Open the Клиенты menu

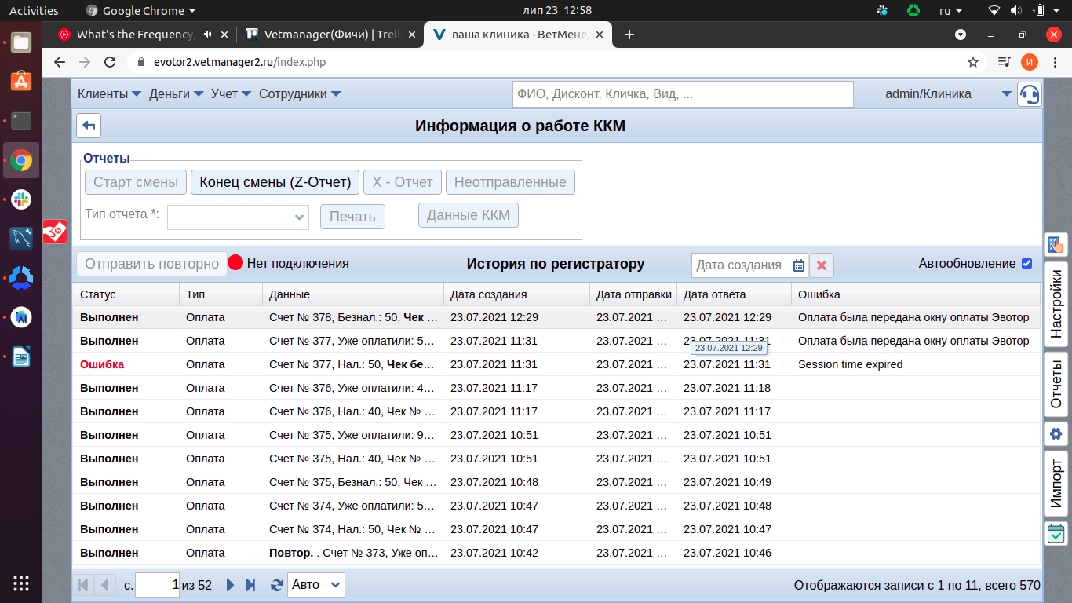(109, 94)
